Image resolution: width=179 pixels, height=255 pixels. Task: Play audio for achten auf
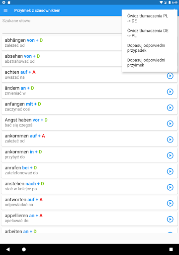(170, 76)
